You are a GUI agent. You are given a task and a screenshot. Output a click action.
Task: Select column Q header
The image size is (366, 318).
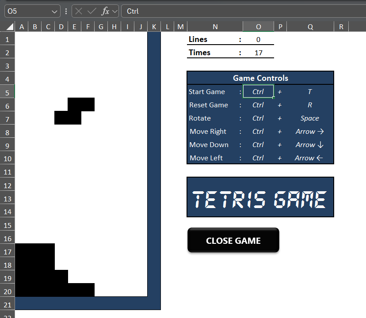[x=310, y=27]
